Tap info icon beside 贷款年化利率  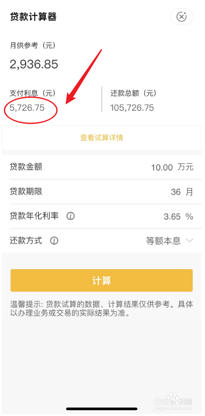[x=70, y=216]
